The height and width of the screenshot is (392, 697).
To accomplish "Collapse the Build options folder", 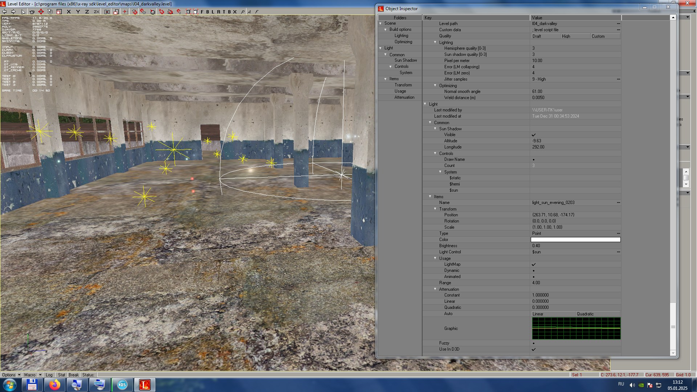I will pyautogui.click(x=386, y=29).
